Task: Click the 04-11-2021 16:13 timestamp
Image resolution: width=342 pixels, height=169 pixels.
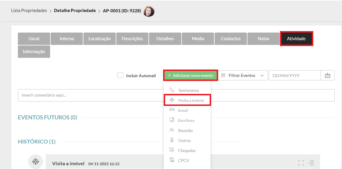Action: (x=104, y=164)
